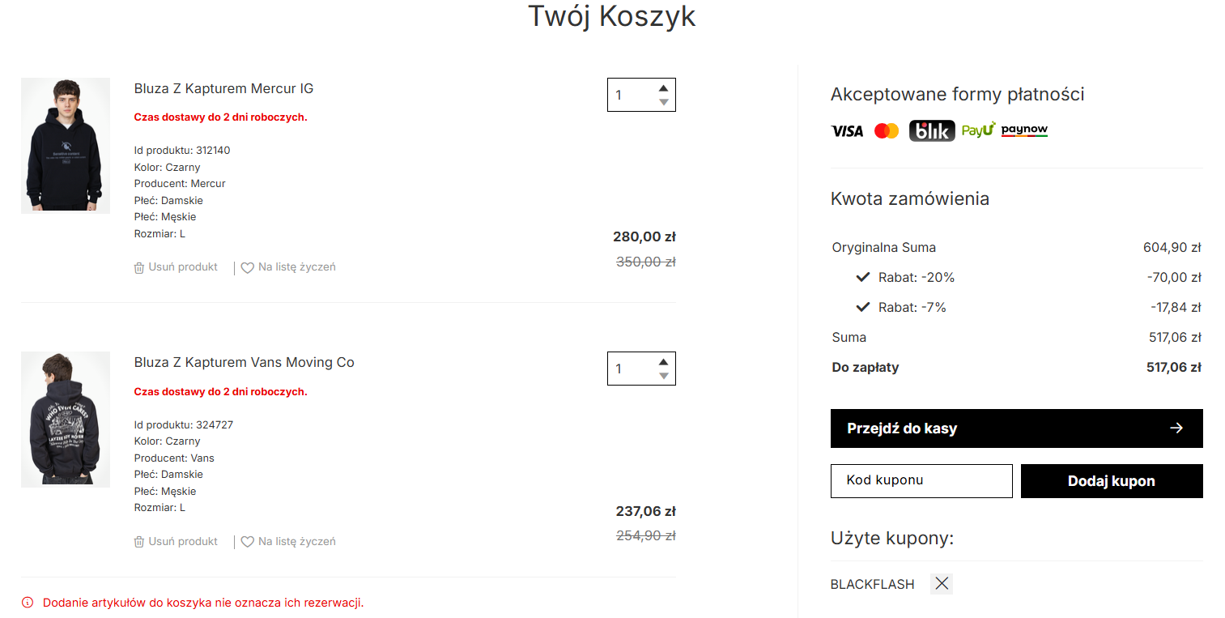Screen dimensions: 1225x618
Task: Increase Mercur hoodie quantity with up arrow
Action: (664, 88)
